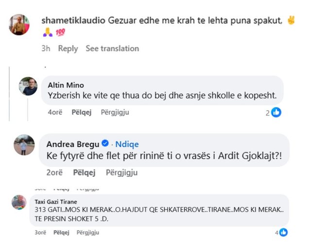Click Altin Mino's profile avatar
This screenshot has height=250, width=311.
(28, 86)
